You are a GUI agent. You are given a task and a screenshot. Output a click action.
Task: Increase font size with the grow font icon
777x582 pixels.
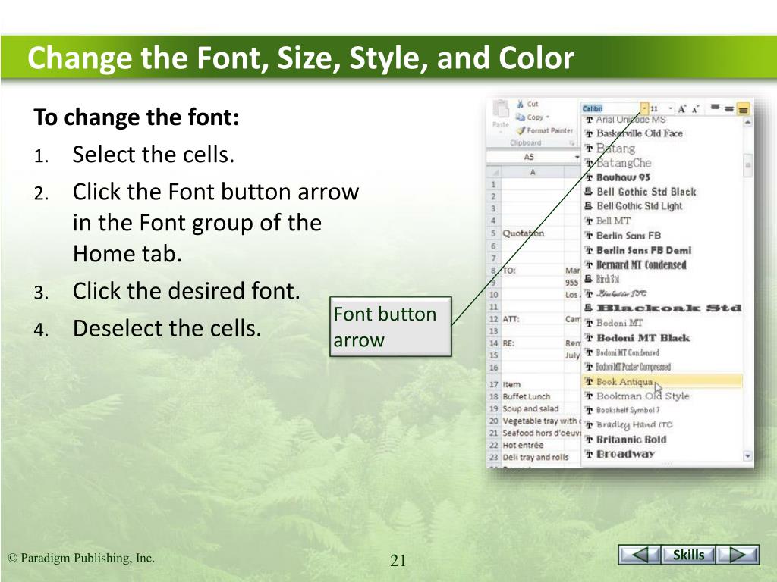[x=682, y=109]
